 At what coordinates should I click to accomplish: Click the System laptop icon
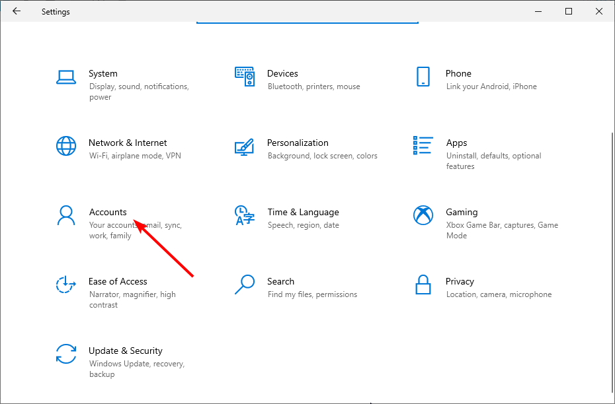(66, 77)
